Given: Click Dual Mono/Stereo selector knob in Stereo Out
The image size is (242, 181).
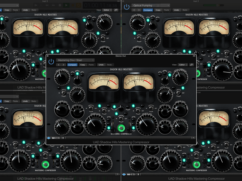Looking at the screenshot, I should 121,108.
